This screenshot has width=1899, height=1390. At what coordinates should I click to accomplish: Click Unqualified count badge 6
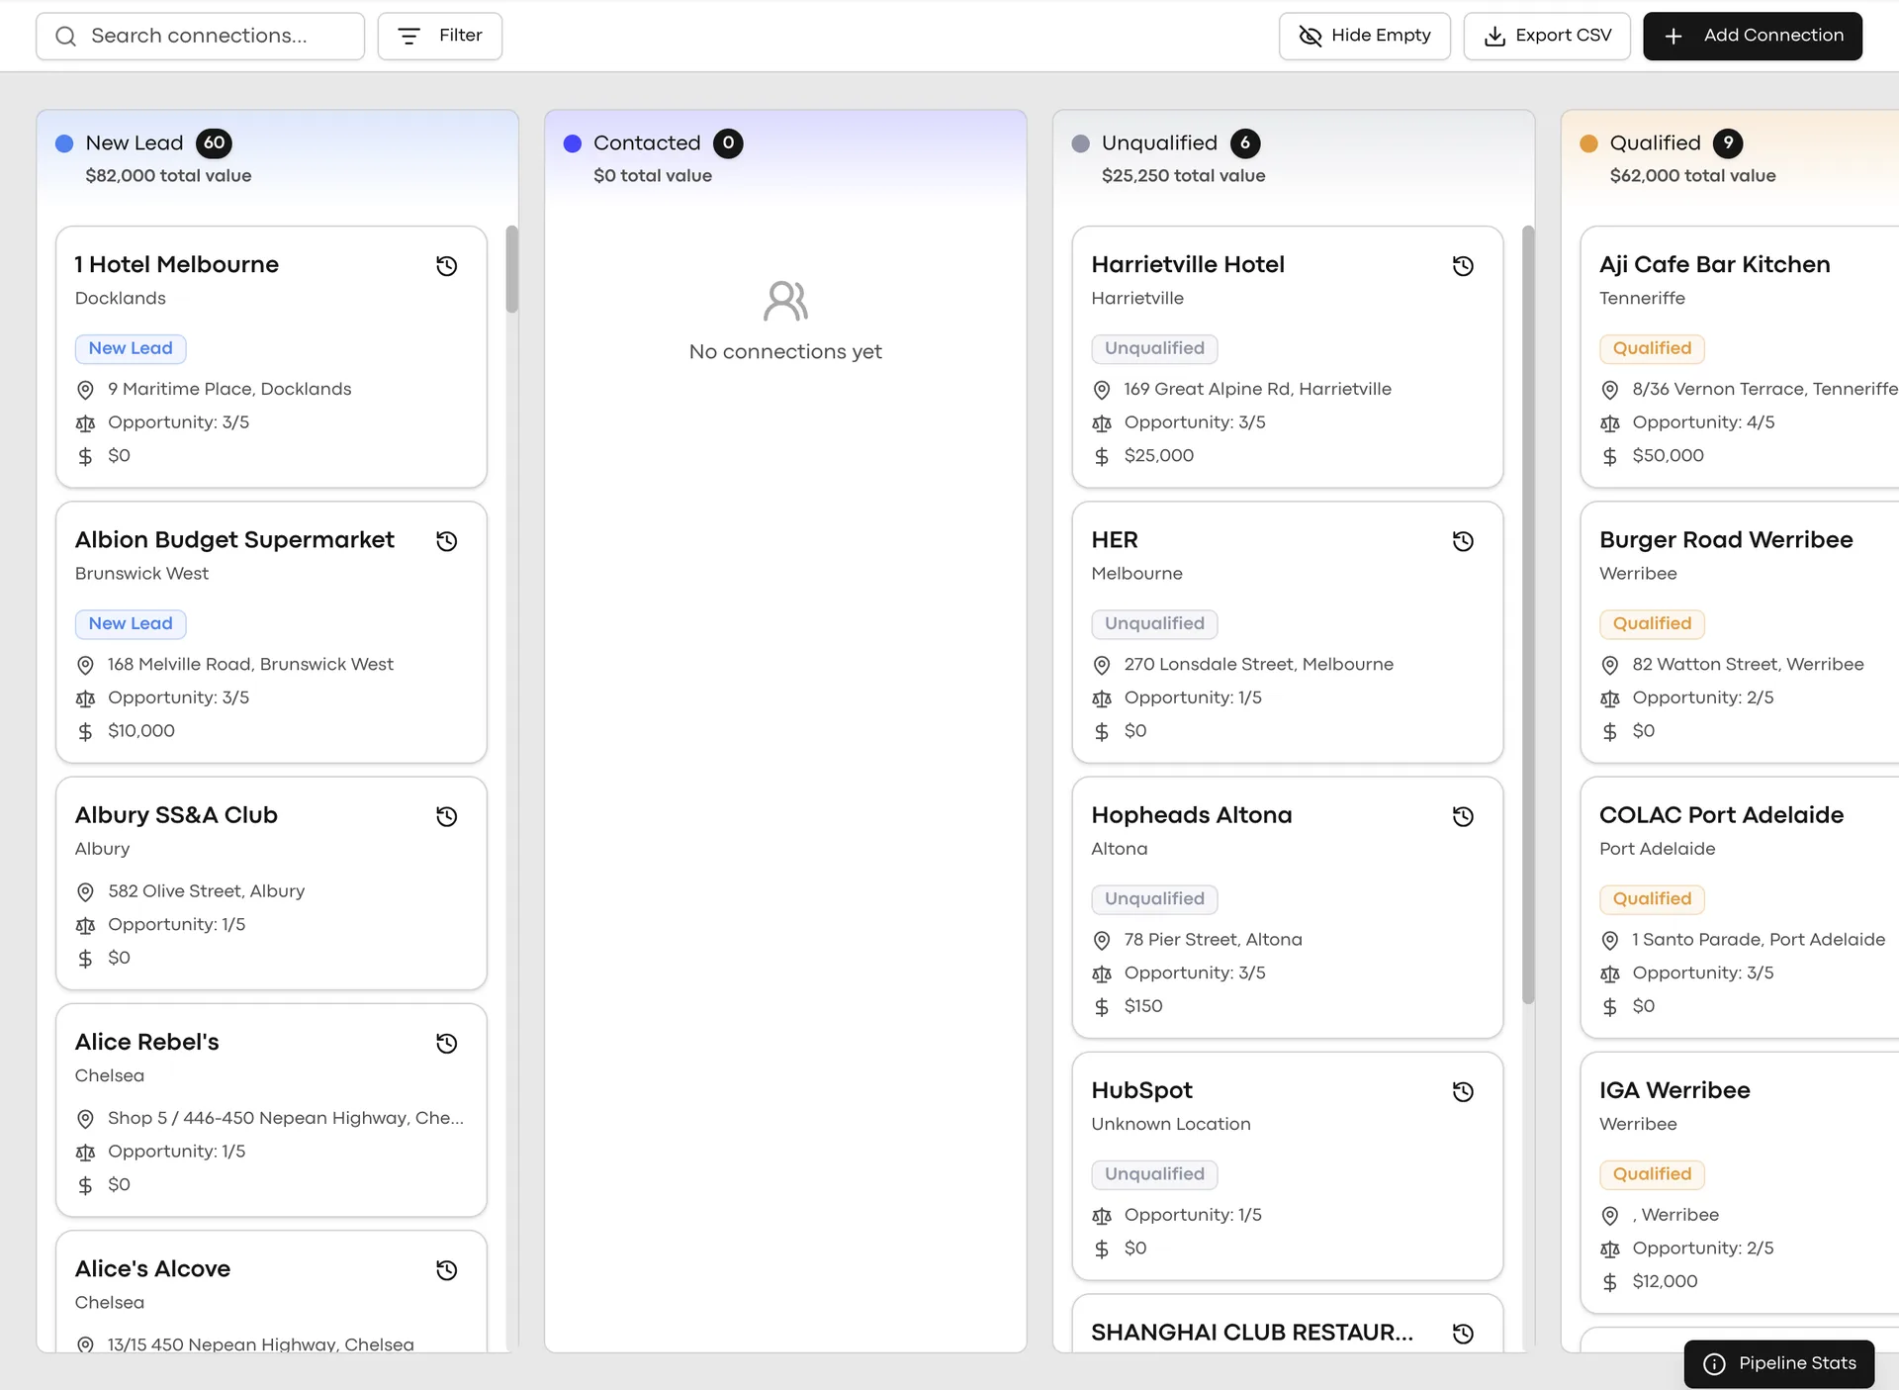pos(1245,142)
